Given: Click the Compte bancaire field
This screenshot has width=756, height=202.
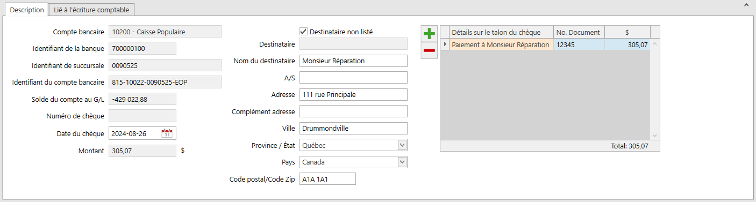Looking at the screenshot, I should (165, 32).
